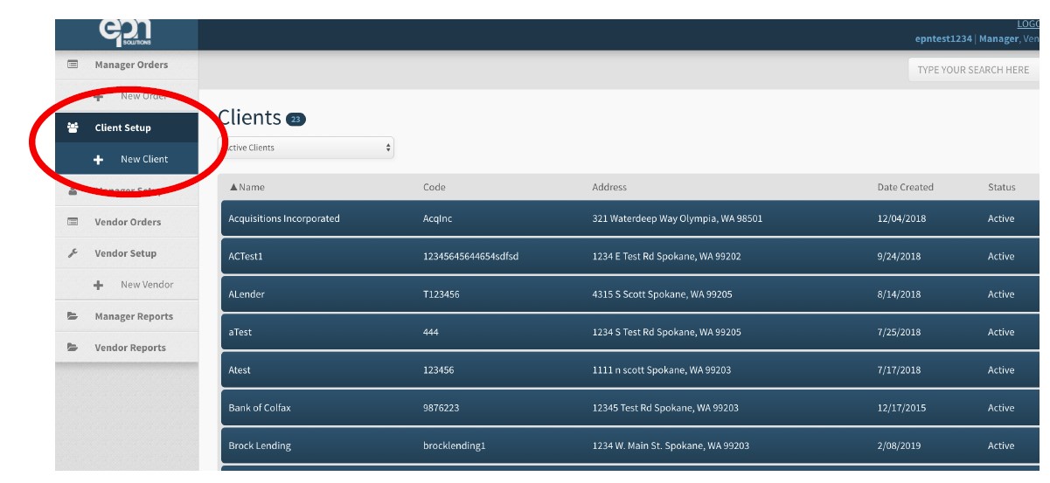Click the date 12/04/2018

(901, 218)
